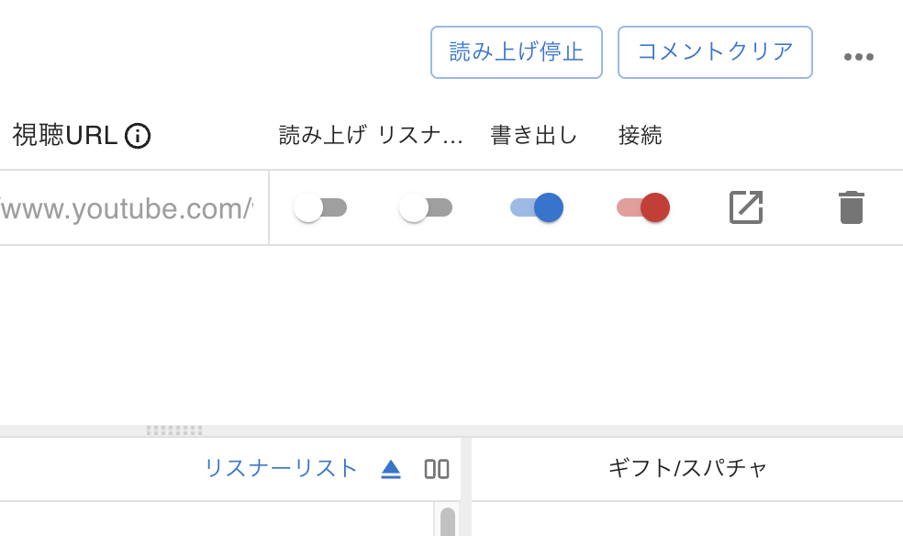
Task: Disable the red 接続 toggle
Action: pos(642,207)
